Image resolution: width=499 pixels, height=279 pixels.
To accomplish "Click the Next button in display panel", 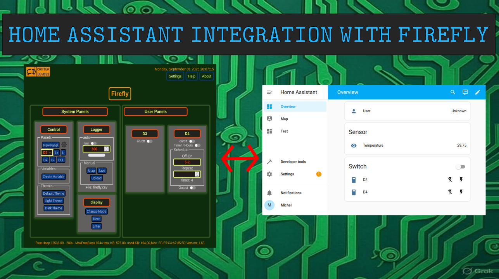I will click(x=97, y=219).
